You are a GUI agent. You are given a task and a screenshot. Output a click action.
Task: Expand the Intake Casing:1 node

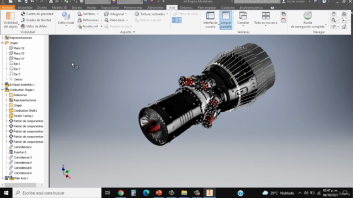(7, 116)
